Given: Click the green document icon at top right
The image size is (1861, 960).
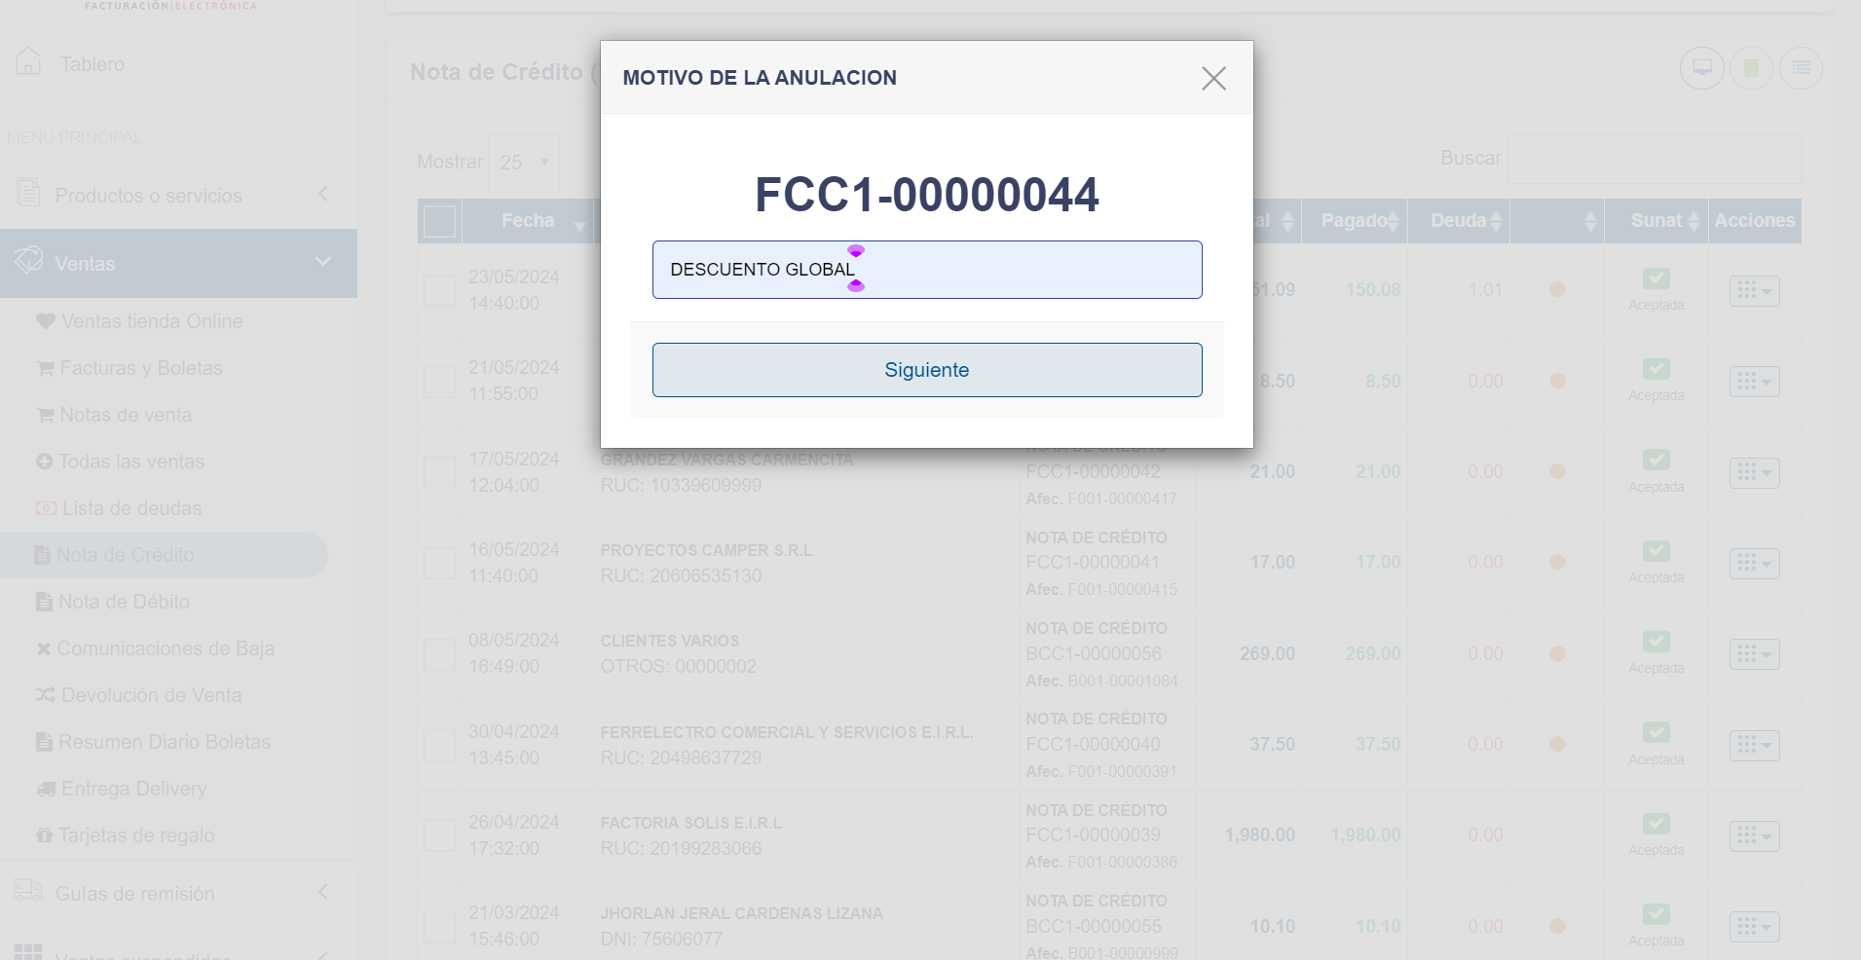Looking at the screenshot, I should click(1751, 68).
